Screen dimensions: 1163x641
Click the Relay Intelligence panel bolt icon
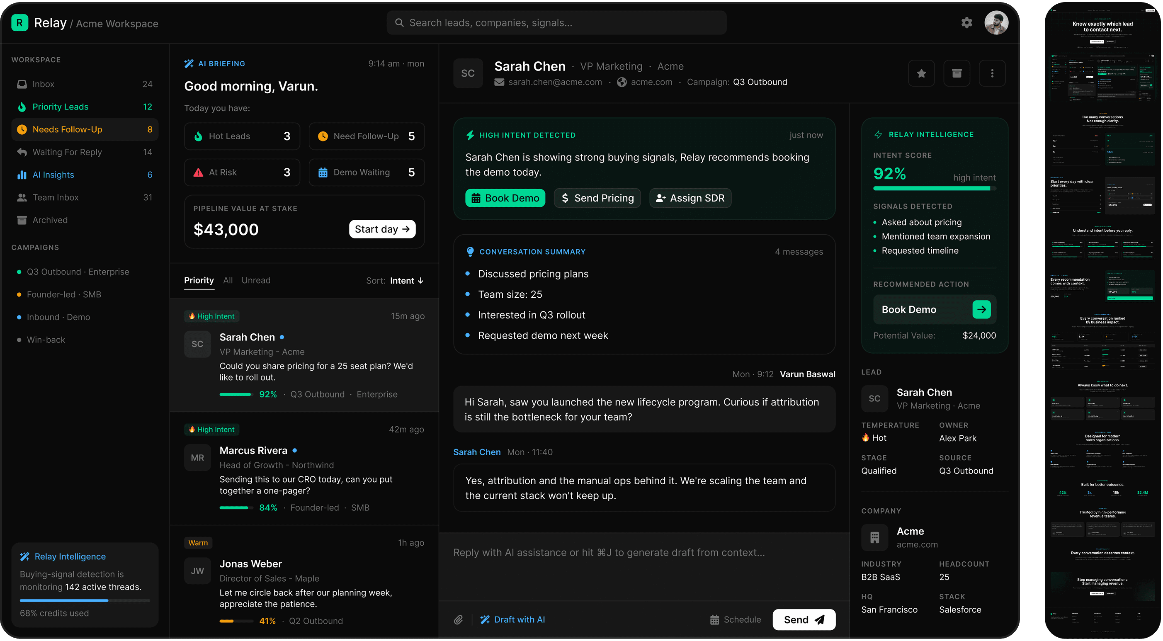[x=878, y=134]
